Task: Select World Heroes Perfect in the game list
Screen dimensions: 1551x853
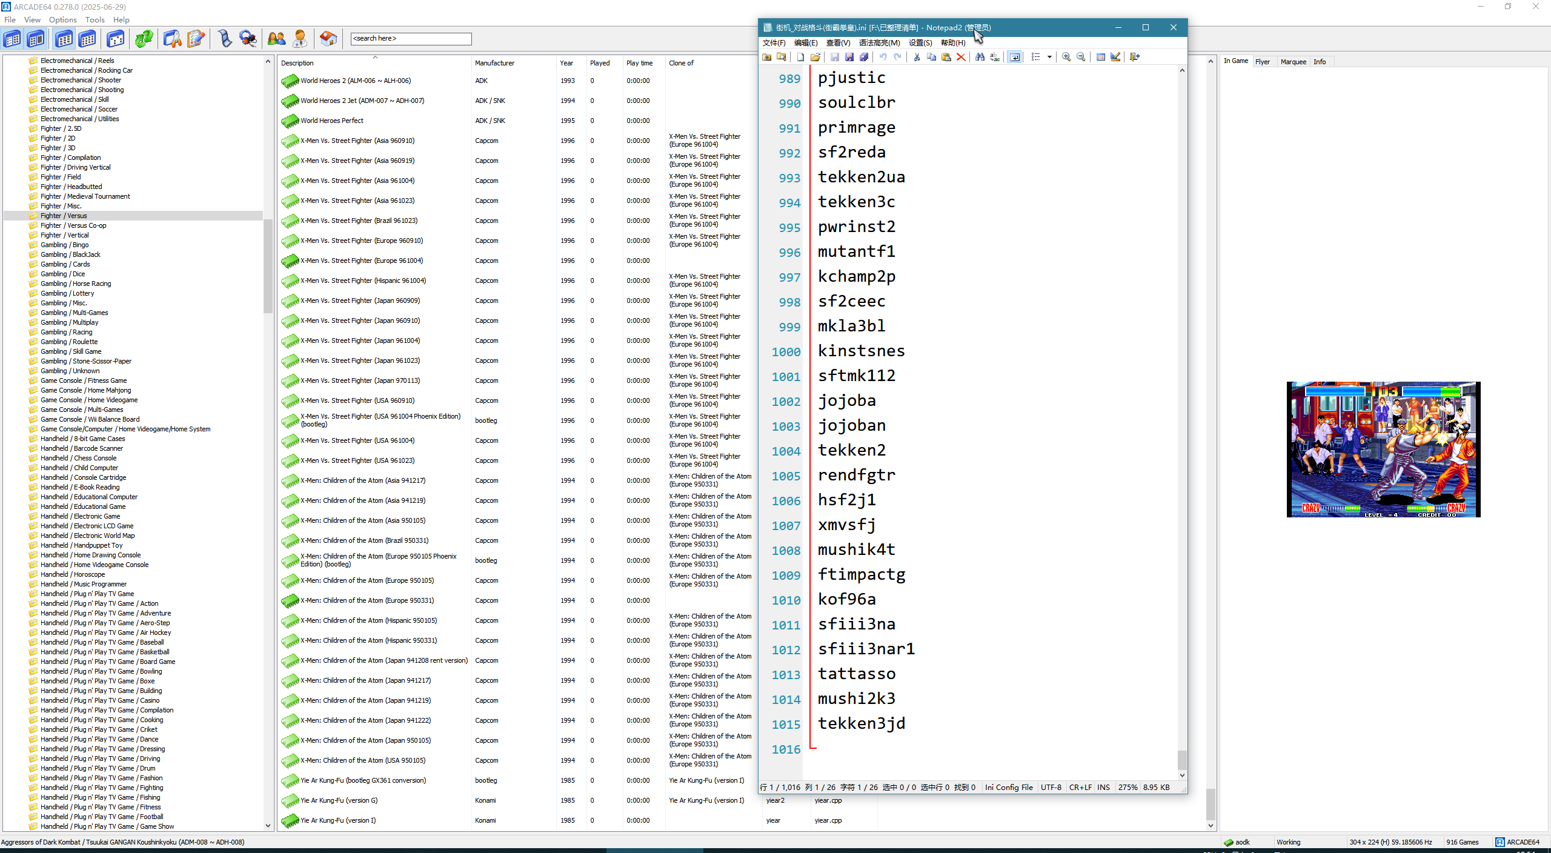Action: [x=332, y=121]
